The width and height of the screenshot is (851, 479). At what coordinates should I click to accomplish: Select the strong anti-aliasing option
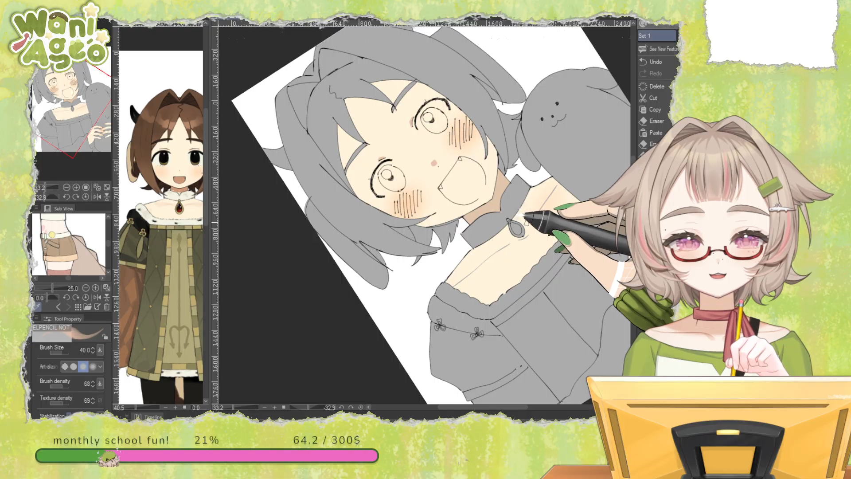[x=93, y=366]
